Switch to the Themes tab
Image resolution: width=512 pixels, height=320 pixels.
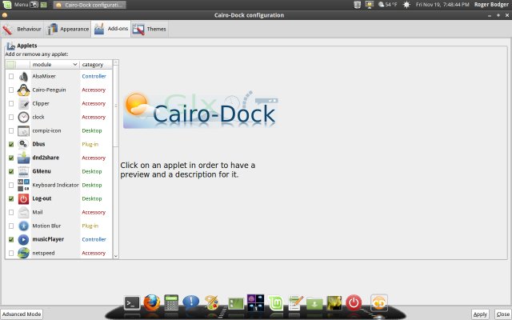(150, 30)
